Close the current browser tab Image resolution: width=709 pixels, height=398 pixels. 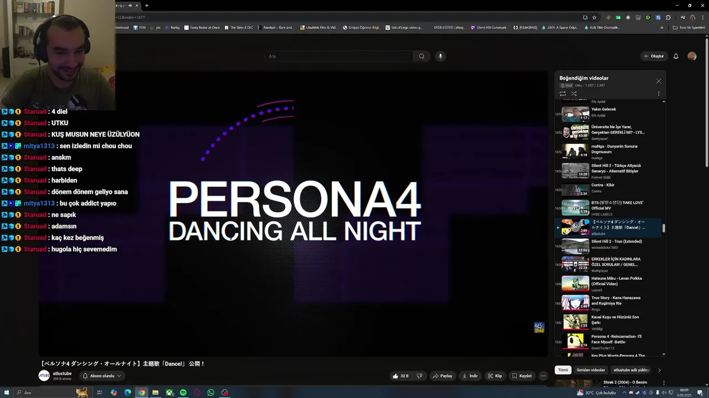[136, 6]
